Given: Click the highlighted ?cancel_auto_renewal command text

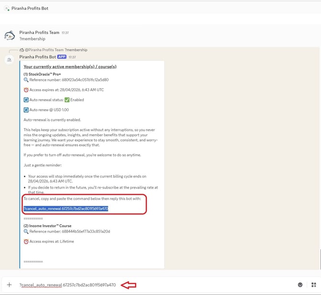Looking at the screenshot, I should (x=66, y=209).
